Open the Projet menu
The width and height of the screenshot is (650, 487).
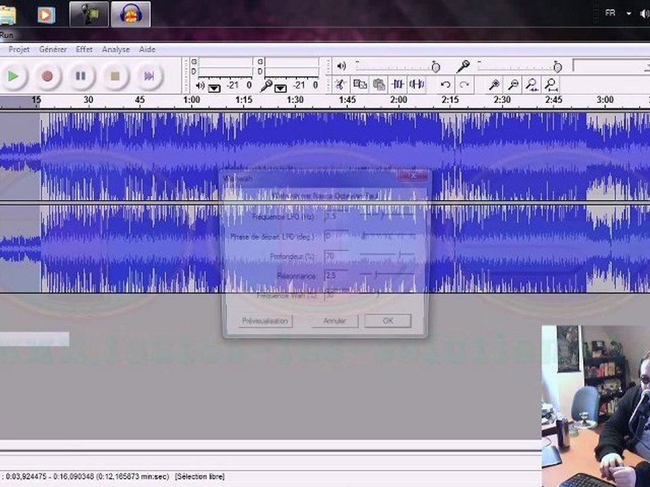coord(19,49)
